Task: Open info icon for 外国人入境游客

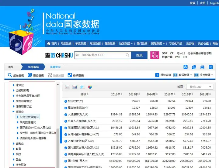Action: (66, 121)
